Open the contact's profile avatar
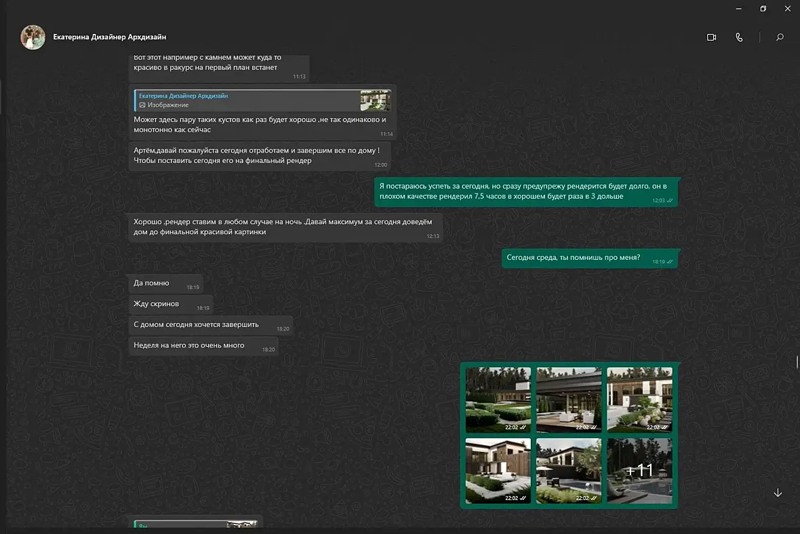Screen dimensions: 800x534 (x=33, y=37)
